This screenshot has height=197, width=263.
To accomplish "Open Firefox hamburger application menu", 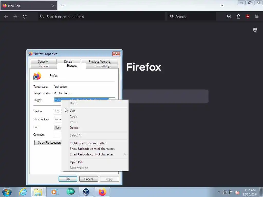I will point(257,16).
